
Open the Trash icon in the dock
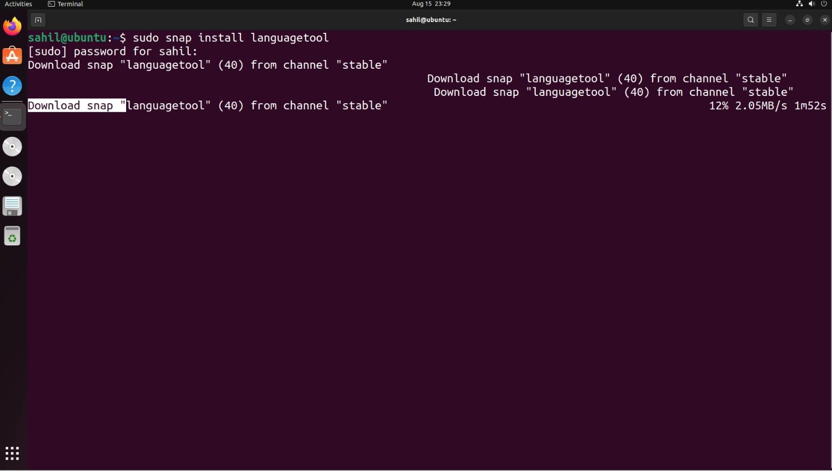click(12, 235)
